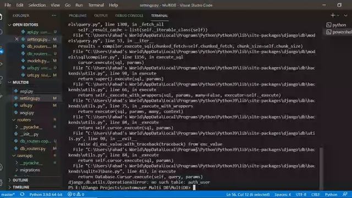Open the new terminal launch profile dropdown
The image size is (352, 198).
pos(338,15)
